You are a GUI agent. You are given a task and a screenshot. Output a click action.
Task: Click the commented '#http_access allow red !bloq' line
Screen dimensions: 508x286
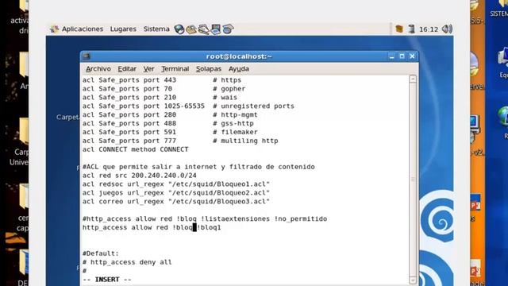205,219
